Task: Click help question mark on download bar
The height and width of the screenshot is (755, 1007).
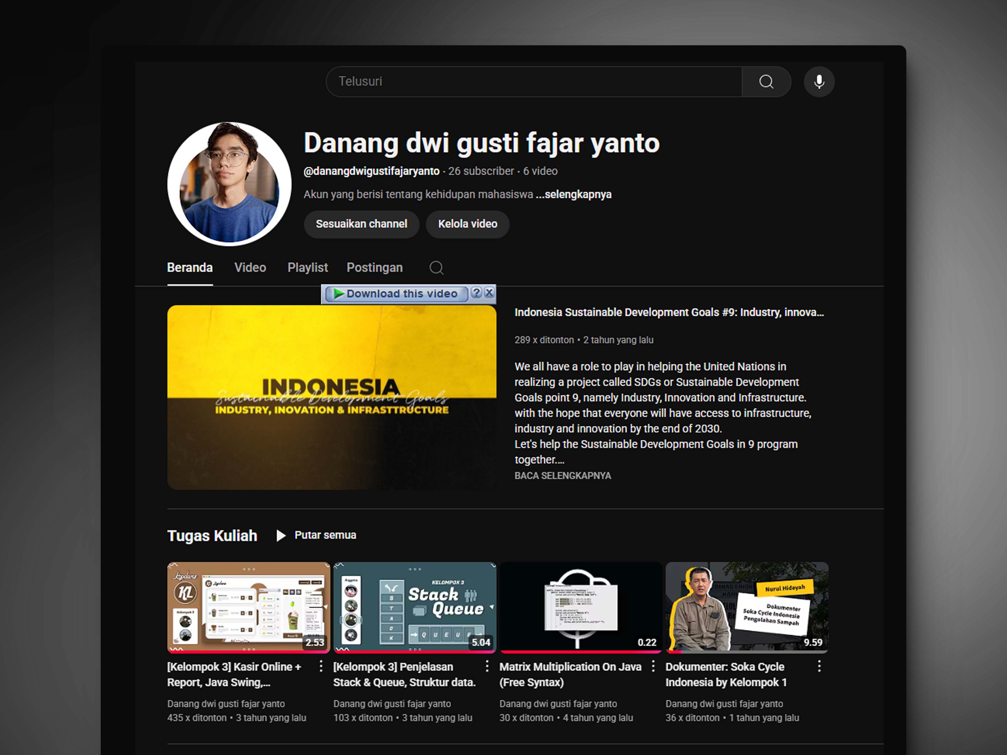Action: (476, 293)
